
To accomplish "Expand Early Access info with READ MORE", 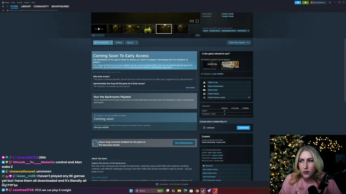I will point(190,88).
